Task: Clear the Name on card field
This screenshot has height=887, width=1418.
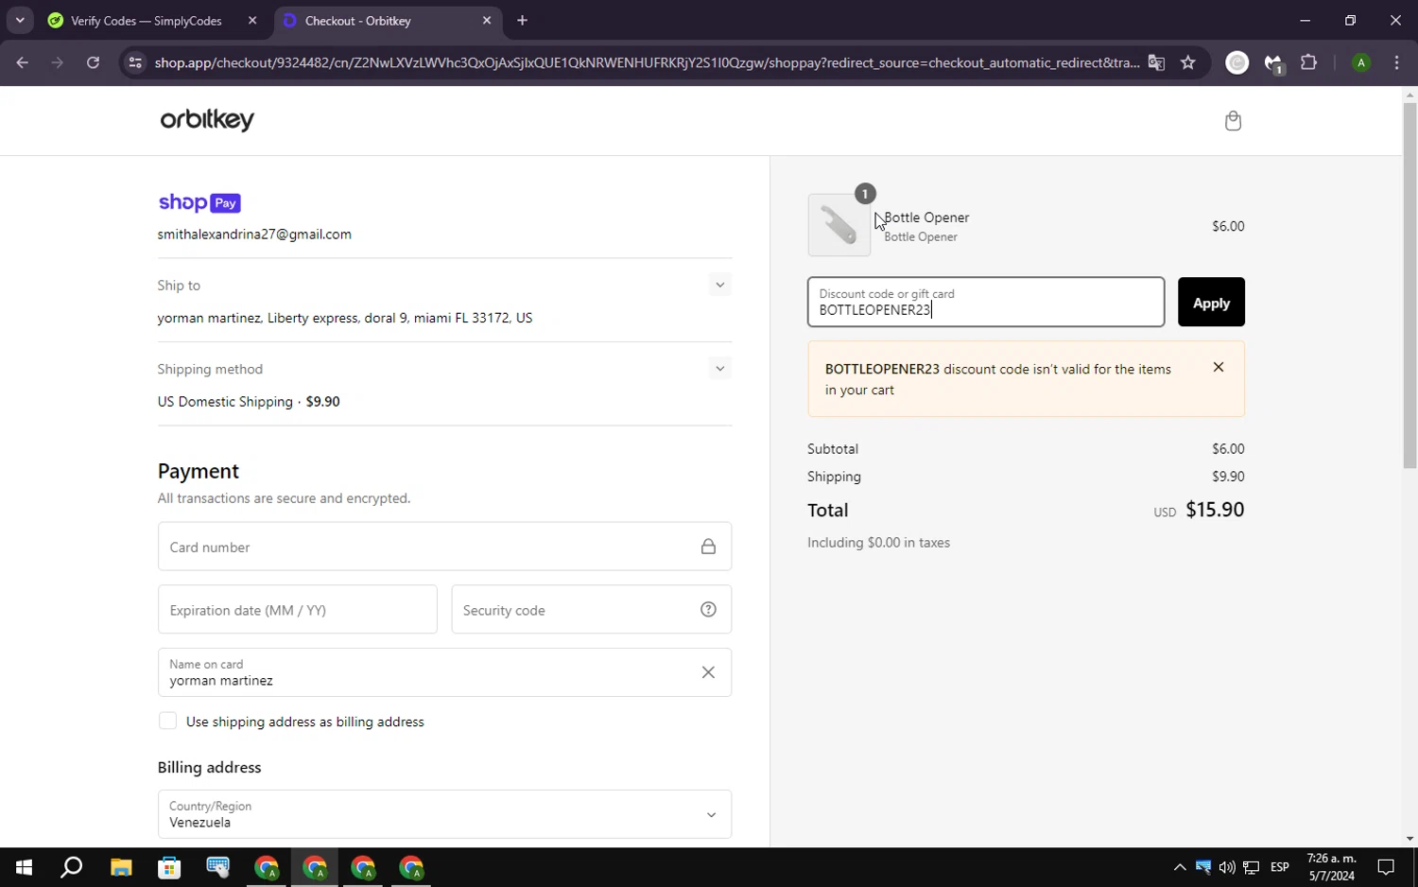Action: [x=708, y=672]
